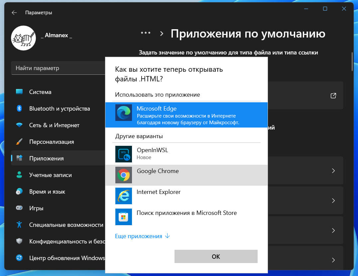This screenshot has width=358, height=276.
Task: Click the Учетные записи person icon
Action: click(x=19, y=175)
